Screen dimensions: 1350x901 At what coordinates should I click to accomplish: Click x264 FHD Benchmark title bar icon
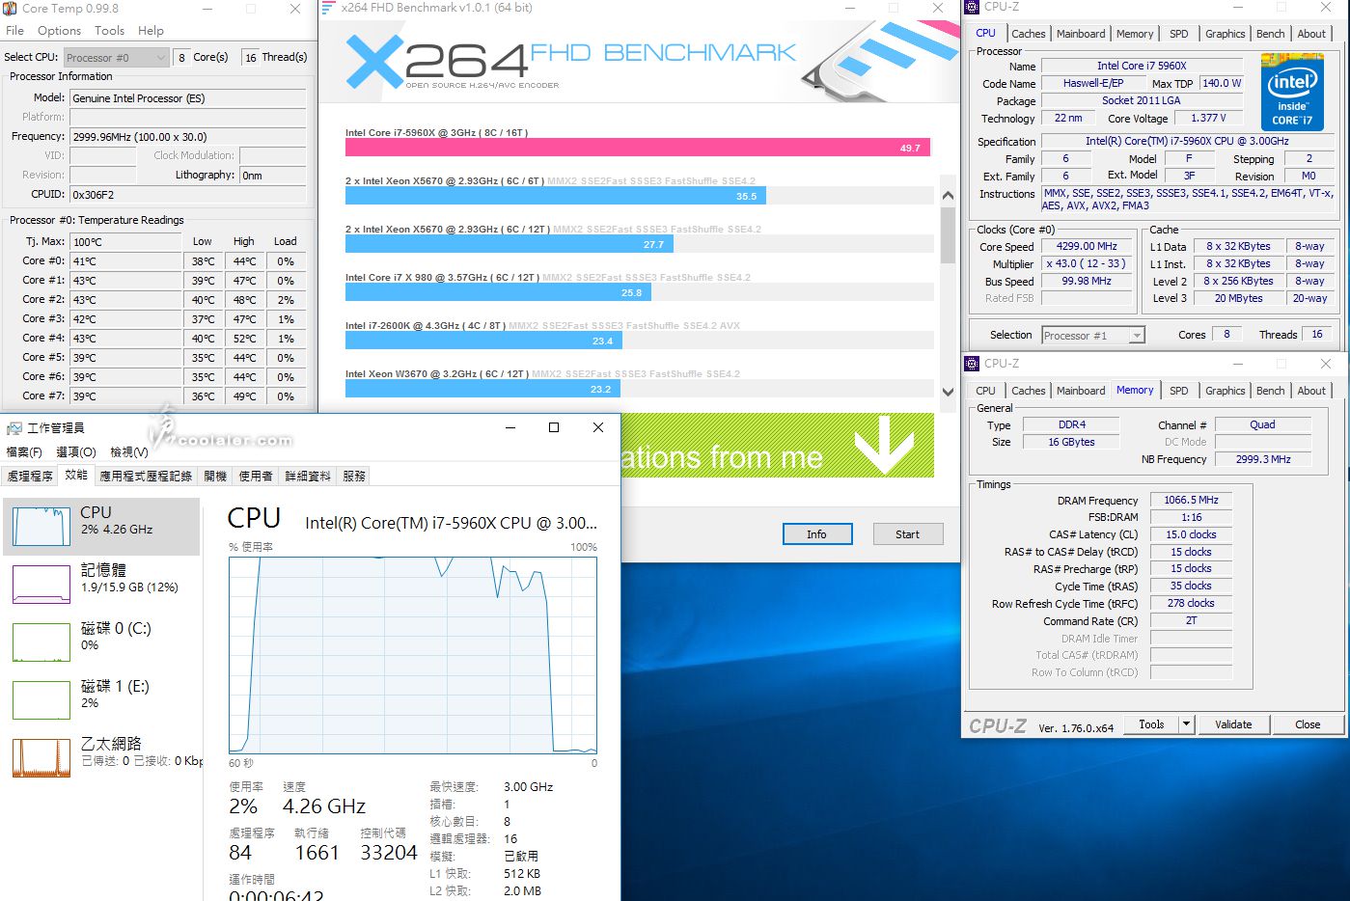click(328, 8)
